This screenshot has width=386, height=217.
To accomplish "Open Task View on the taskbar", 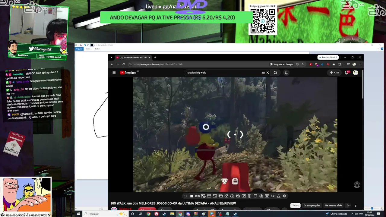I will 140,214.
